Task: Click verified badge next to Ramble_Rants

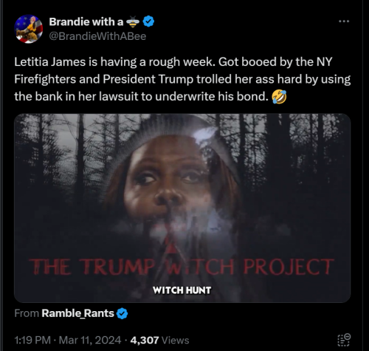Action: coord(122,313)
